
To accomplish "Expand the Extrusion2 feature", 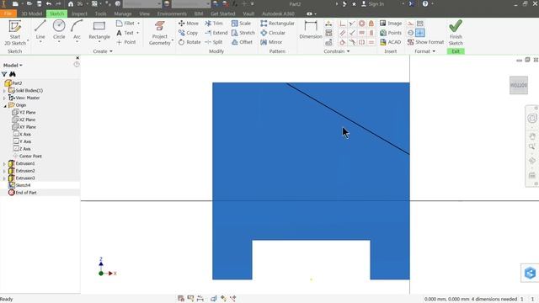I will tap(4, 171).
